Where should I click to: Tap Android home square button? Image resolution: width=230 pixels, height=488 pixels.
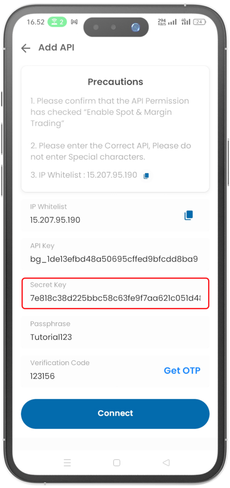tap(116, 463)
